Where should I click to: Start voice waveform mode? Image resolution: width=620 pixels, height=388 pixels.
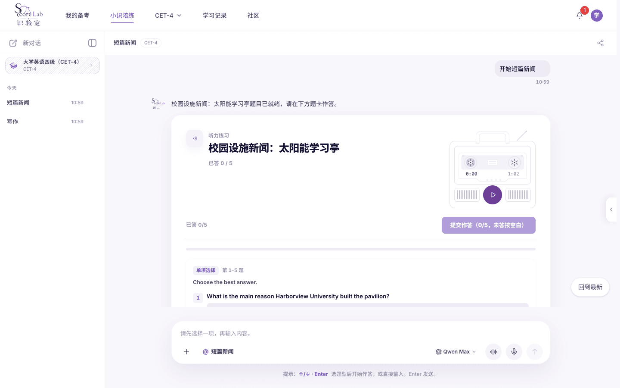(493, 352)
